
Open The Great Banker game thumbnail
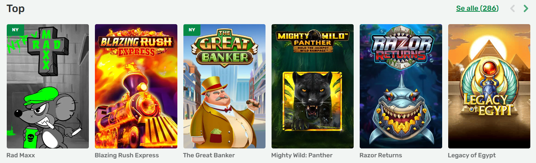[224, 86]
